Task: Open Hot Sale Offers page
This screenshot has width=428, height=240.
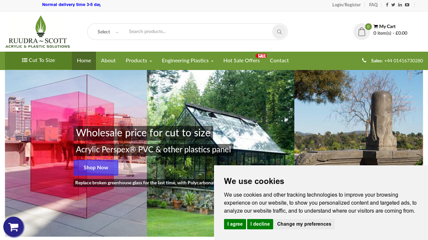Action: point(242,61)
